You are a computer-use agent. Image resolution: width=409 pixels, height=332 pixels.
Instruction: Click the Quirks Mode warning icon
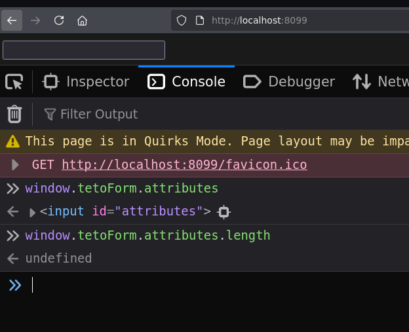(x=12, y=141)
